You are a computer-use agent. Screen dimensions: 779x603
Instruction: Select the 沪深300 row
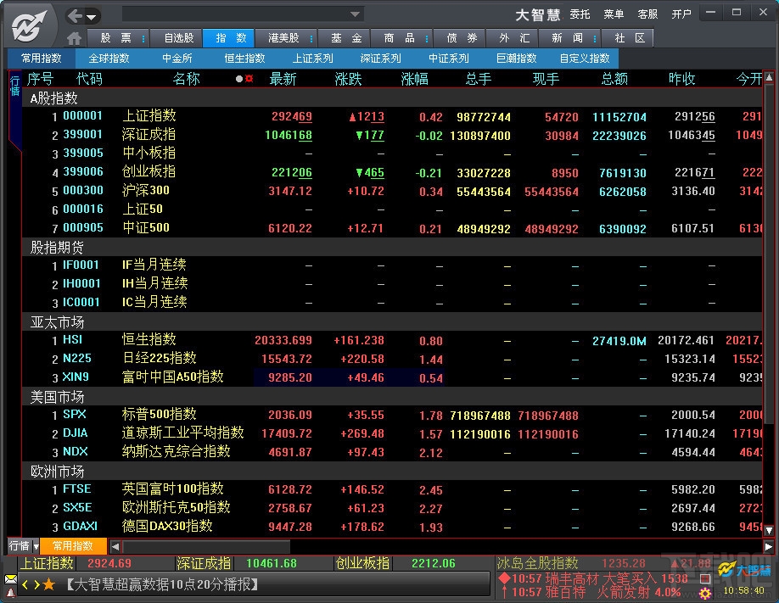pyautogui.click(x=392, y=191)
